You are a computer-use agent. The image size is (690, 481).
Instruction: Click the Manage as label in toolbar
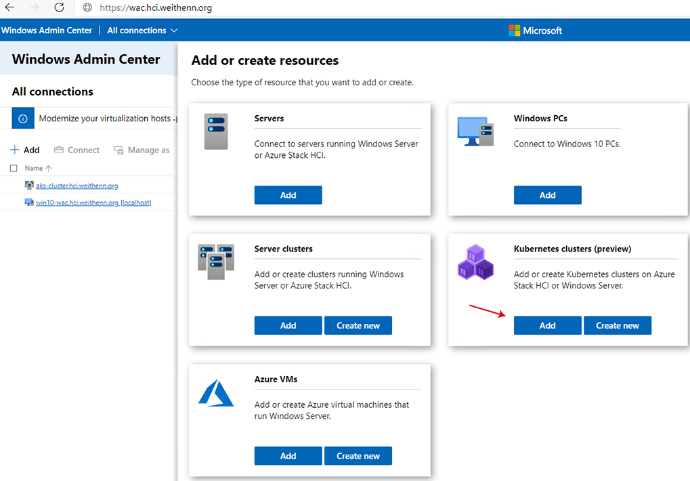(x=148, y=150)
